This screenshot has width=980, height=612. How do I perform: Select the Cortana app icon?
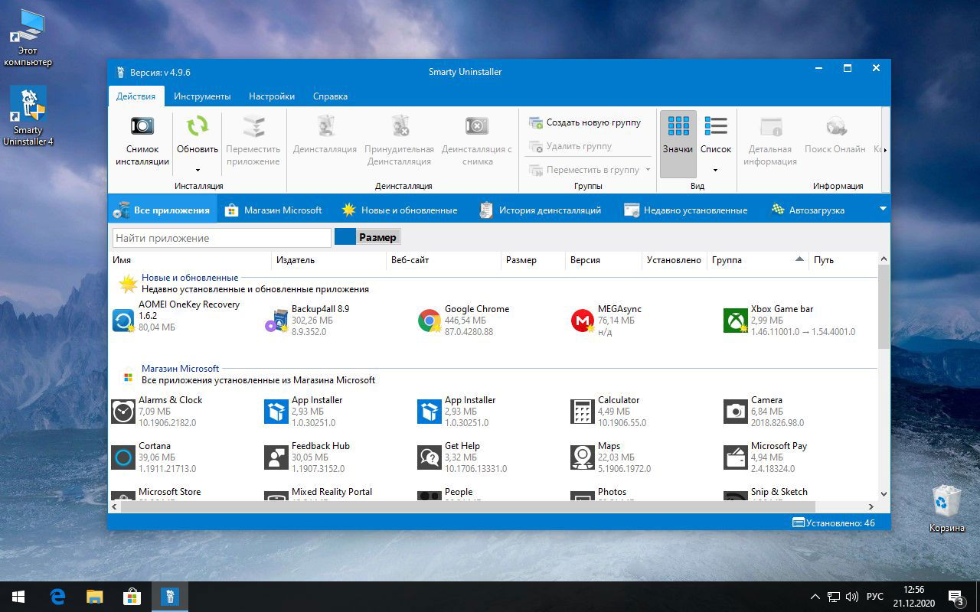coord(123,457)
